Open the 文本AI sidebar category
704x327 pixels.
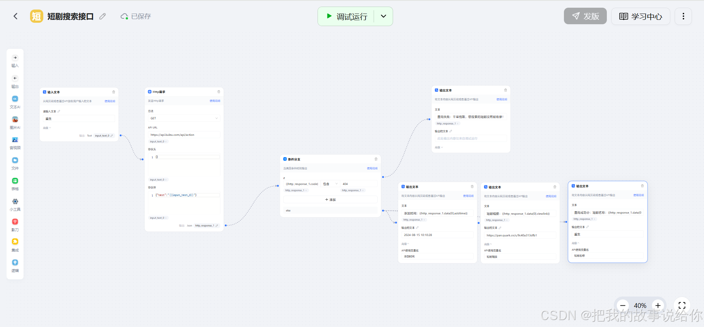click(15, 102)
